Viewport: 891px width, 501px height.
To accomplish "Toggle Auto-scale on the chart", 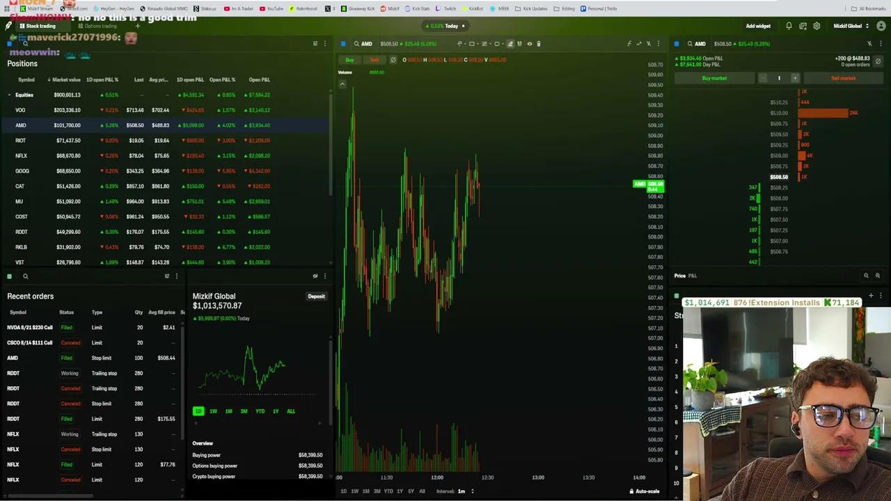I will (x=645, y=491).
